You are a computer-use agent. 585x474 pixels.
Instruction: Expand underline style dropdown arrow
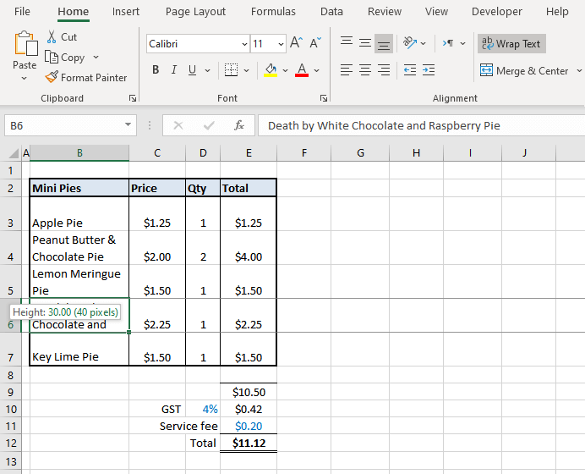point(208,70)
